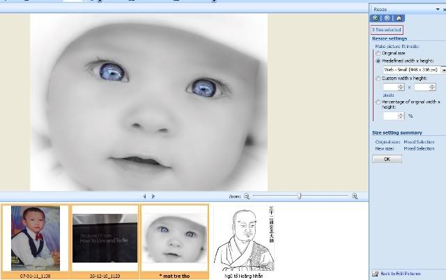Screen dimensions: 446x280
Task: Select Custom width x height option
Action: click(x=378, y=79)
